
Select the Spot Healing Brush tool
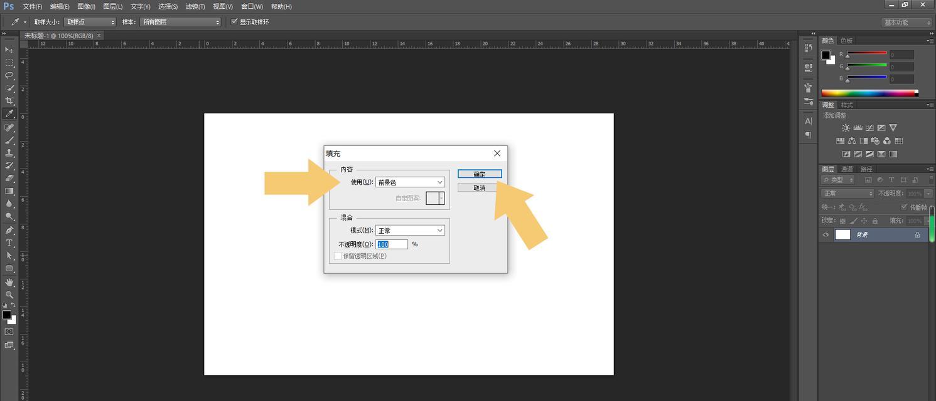pos(9,128)
